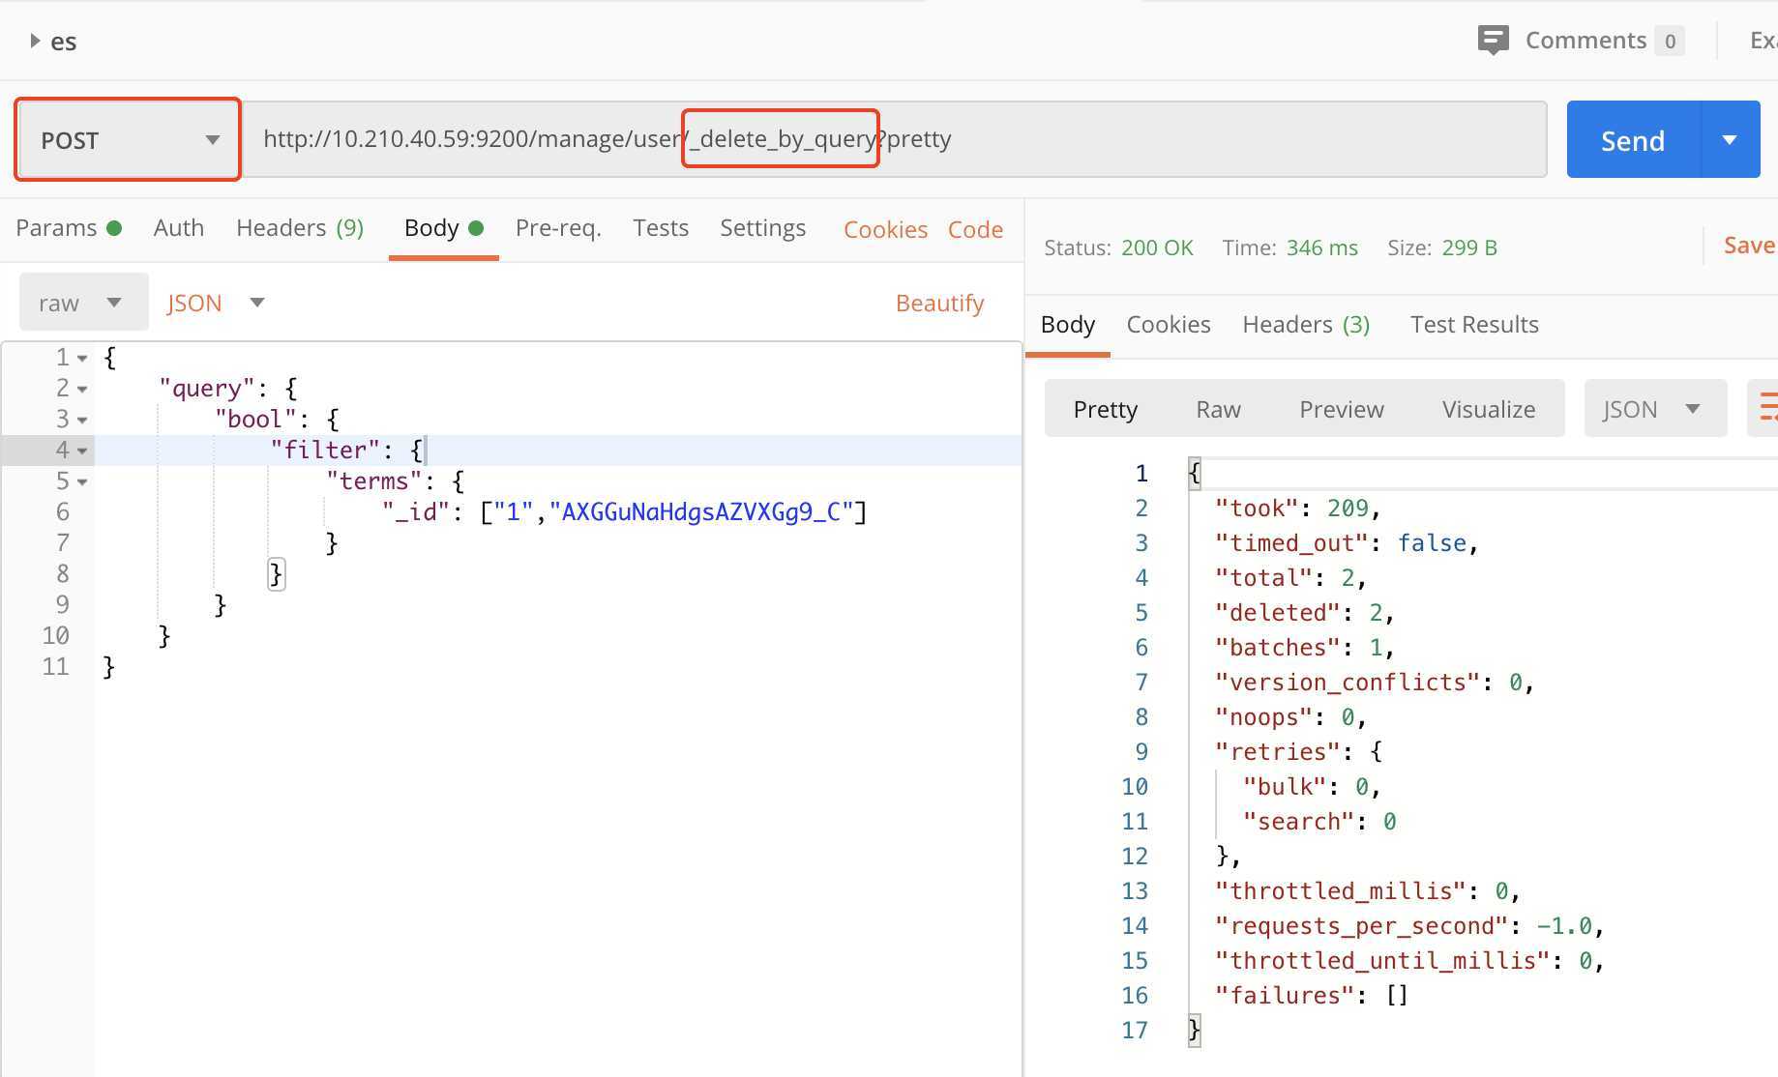Click the "deleted": 2 response line
The image size is (1778, 1077).
(1304, 613)
